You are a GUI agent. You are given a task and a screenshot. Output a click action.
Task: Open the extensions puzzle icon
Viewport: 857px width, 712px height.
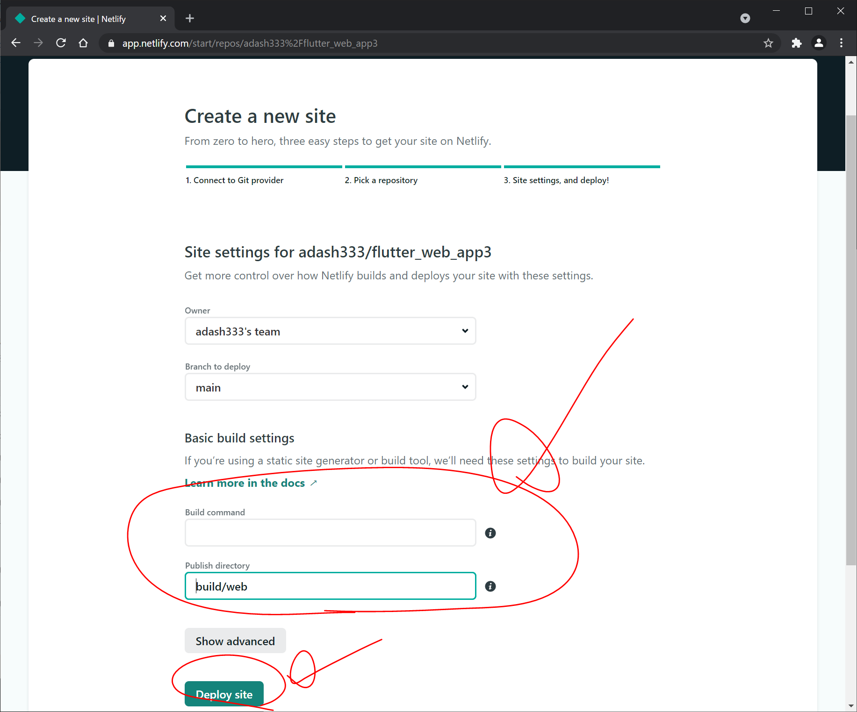(797, 43)
